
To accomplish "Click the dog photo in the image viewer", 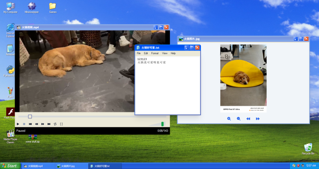I will [243, 78].
